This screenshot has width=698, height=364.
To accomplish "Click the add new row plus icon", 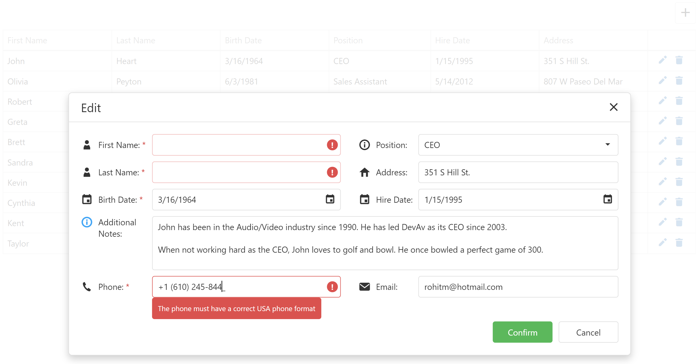I will tap(685, 13).
